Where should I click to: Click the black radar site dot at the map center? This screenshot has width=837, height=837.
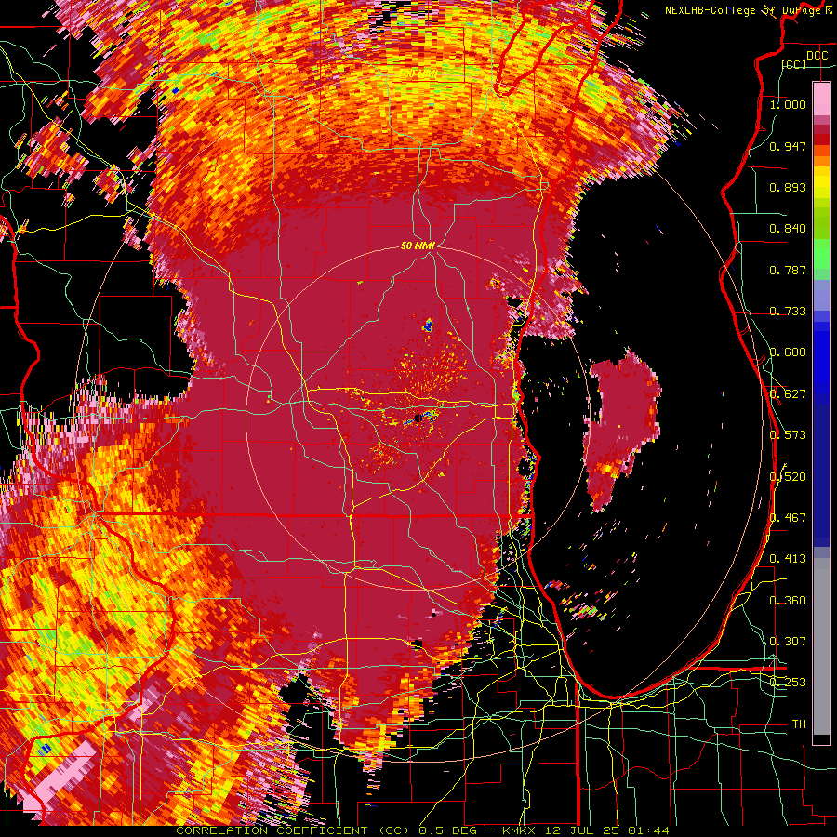(418, 418)
